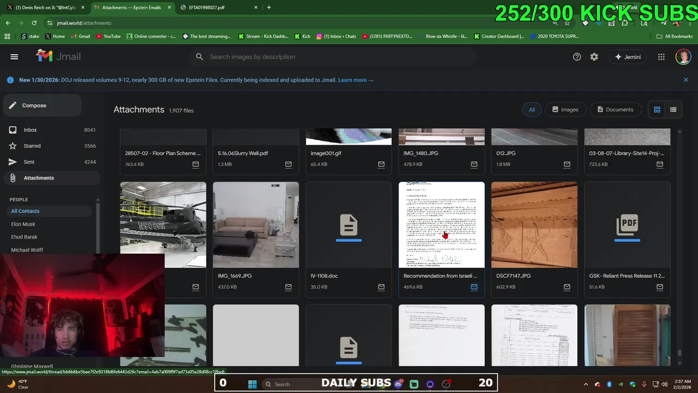Open the email for IV-1108.doc
This screenshot has height=393, width=698.
381,287
